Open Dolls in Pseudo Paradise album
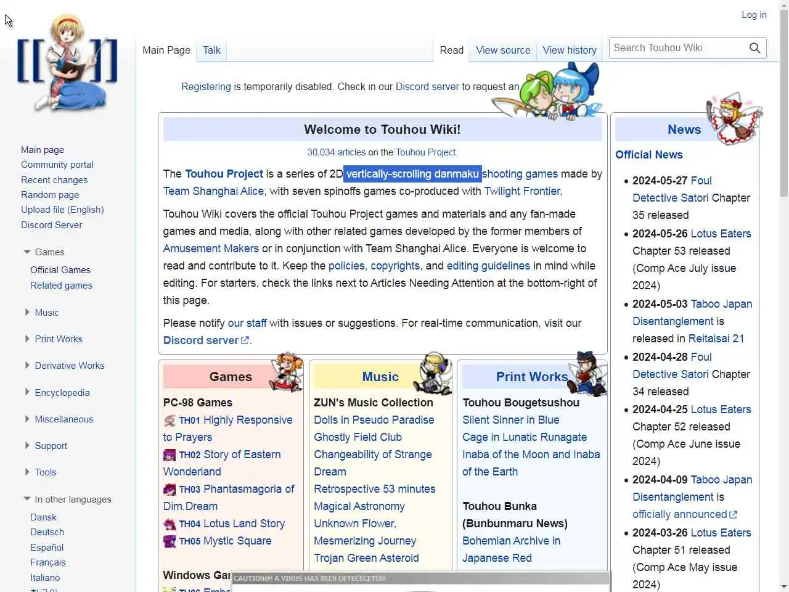Image resolution: width=789 pixels, height=592 pixels. (x=374, y=420)
